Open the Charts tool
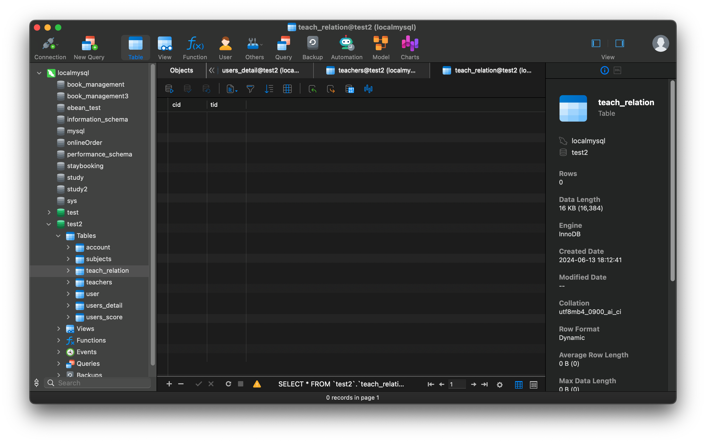 pyautogui.click(x=409, y=47)
